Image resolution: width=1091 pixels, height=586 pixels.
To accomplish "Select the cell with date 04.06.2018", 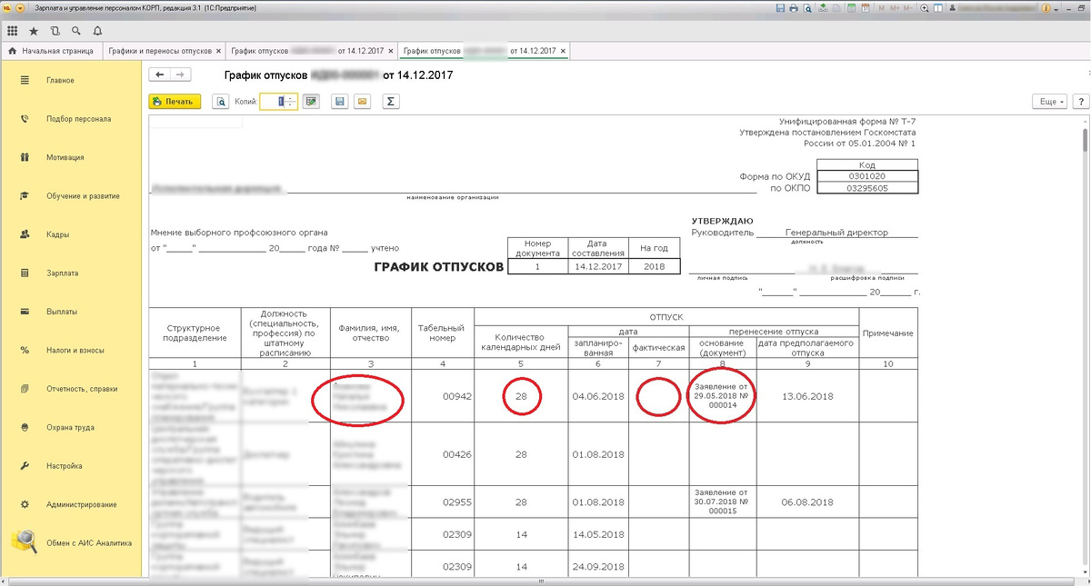I will [x=598, y=396].
